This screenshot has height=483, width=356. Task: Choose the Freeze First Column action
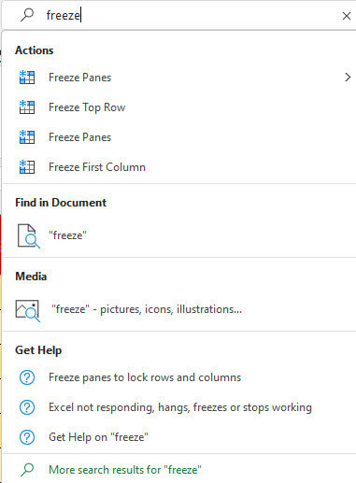tap(178, 167)
